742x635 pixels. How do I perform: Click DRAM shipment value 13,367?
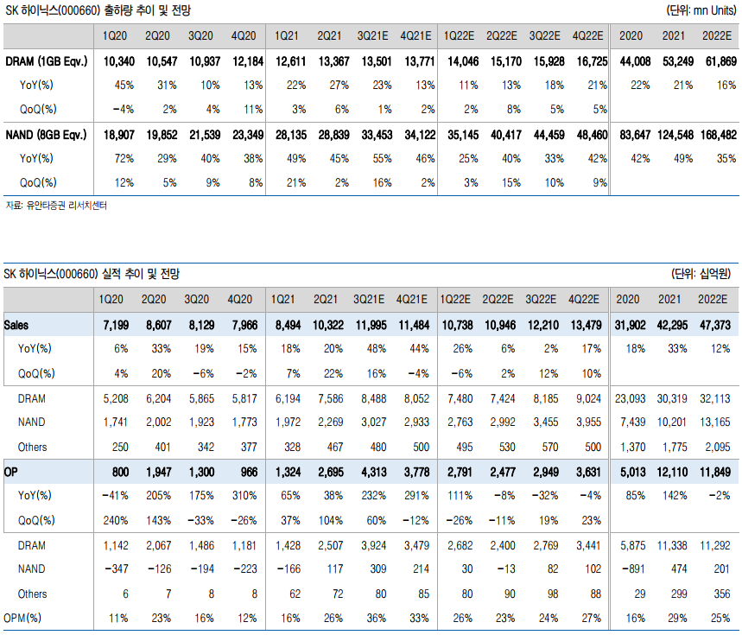[333, 61]
